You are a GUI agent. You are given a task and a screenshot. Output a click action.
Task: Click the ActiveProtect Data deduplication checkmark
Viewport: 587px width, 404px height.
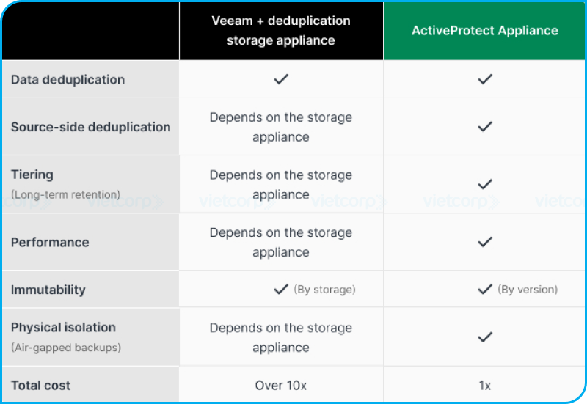point(484,79)
